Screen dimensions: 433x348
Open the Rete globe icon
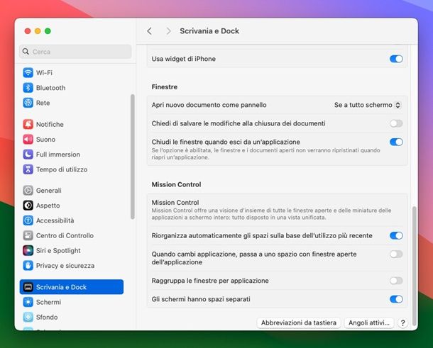tap(28, 103)
